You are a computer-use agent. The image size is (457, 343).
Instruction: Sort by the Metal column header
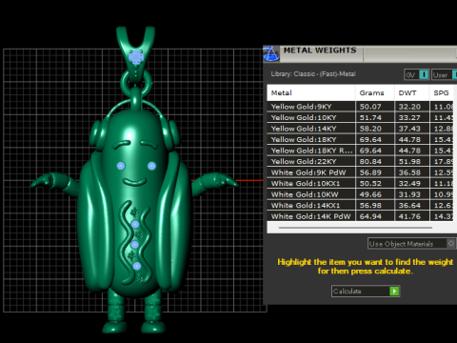click(x=311, y=93)
